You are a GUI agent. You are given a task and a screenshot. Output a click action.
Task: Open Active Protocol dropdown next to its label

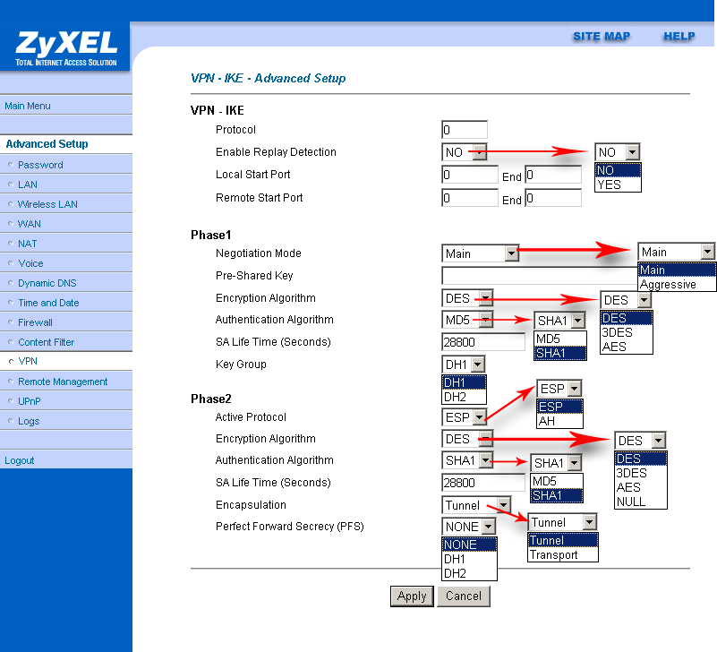(465, 416)
